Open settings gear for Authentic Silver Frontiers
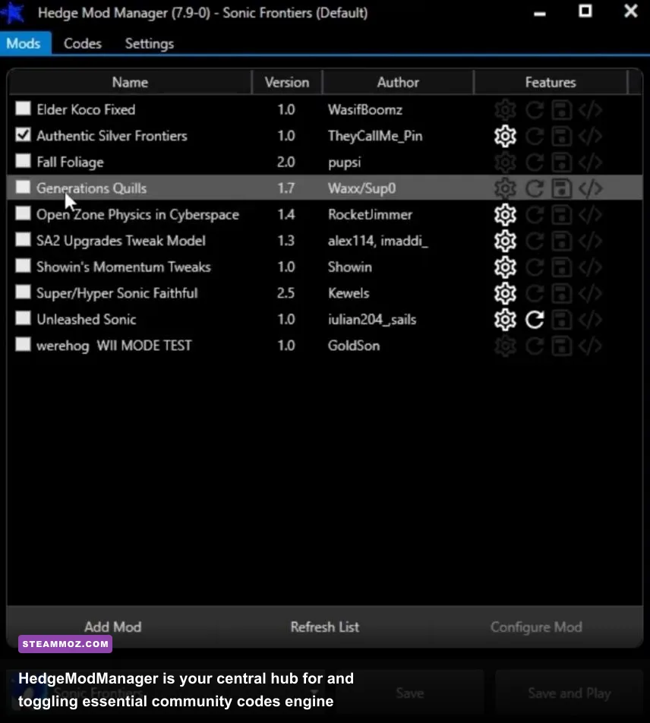This screenshot has width=650, height=723. 505,136
